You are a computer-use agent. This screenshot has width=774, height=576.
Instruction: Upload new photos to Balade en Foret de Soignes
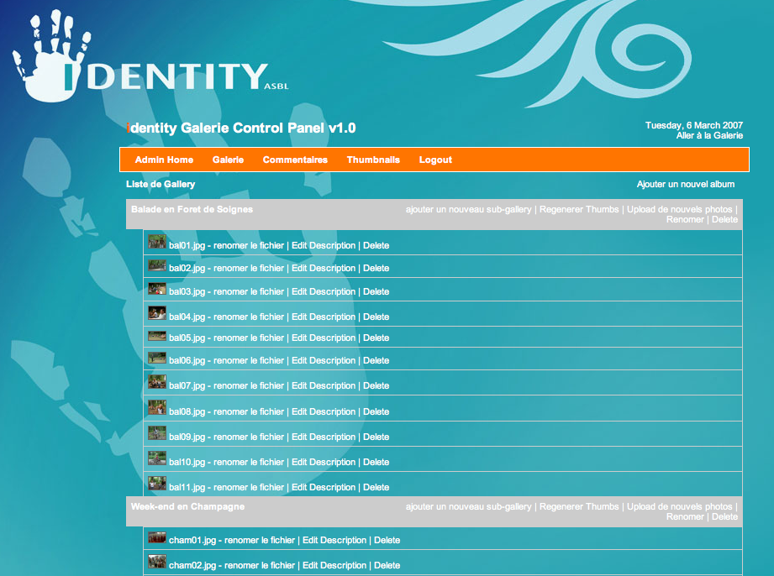680,209
